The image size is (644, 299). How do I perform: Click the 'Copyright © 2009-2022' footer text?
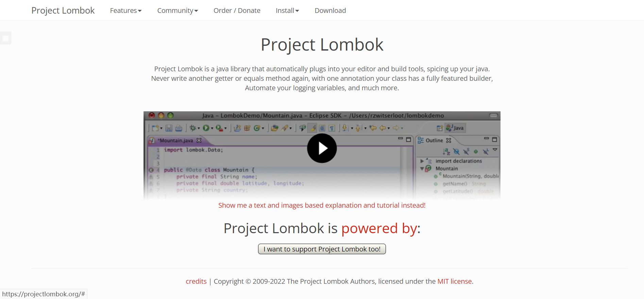tap(249, 281)
